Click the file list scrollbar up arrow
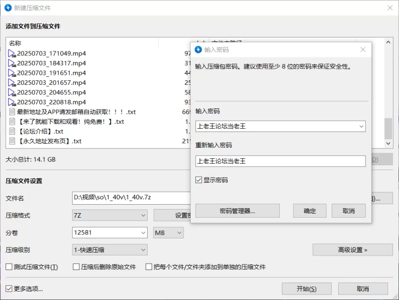Viewport: 399px width, 300px height. coord(388,42)
